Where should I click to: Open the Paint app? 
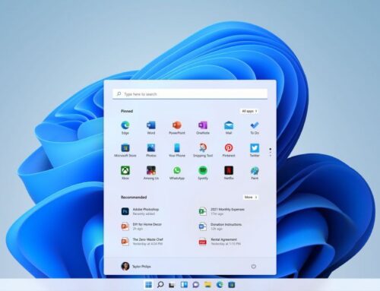coord(255,173)
